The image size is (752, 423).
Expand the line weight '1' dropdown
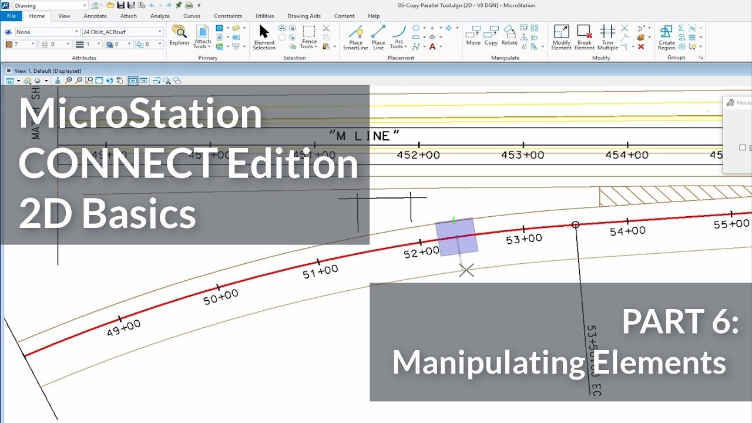click(x=99, y=44)
